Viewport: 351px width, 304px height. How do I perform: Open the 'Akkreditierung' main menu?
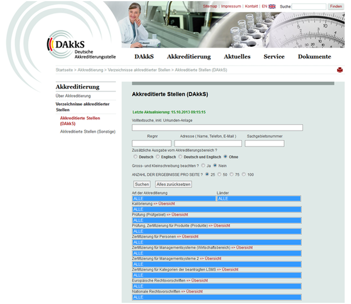pos(188,57)
